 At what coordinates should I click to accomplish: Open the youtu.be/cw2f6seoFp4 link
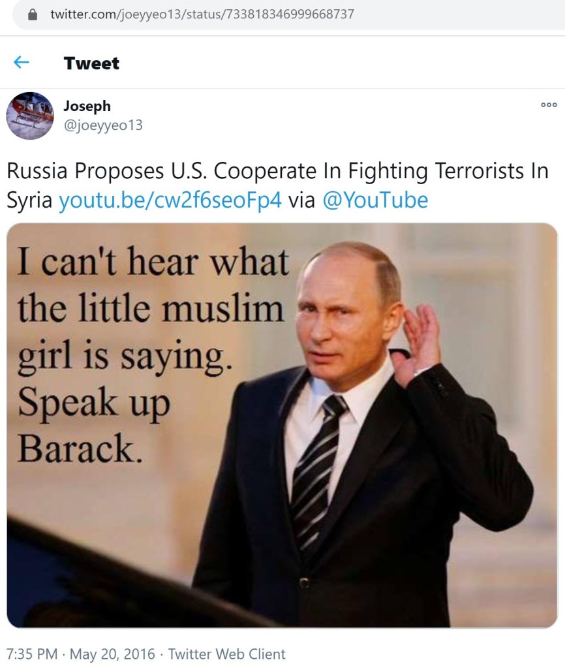[x=170, y=200]
